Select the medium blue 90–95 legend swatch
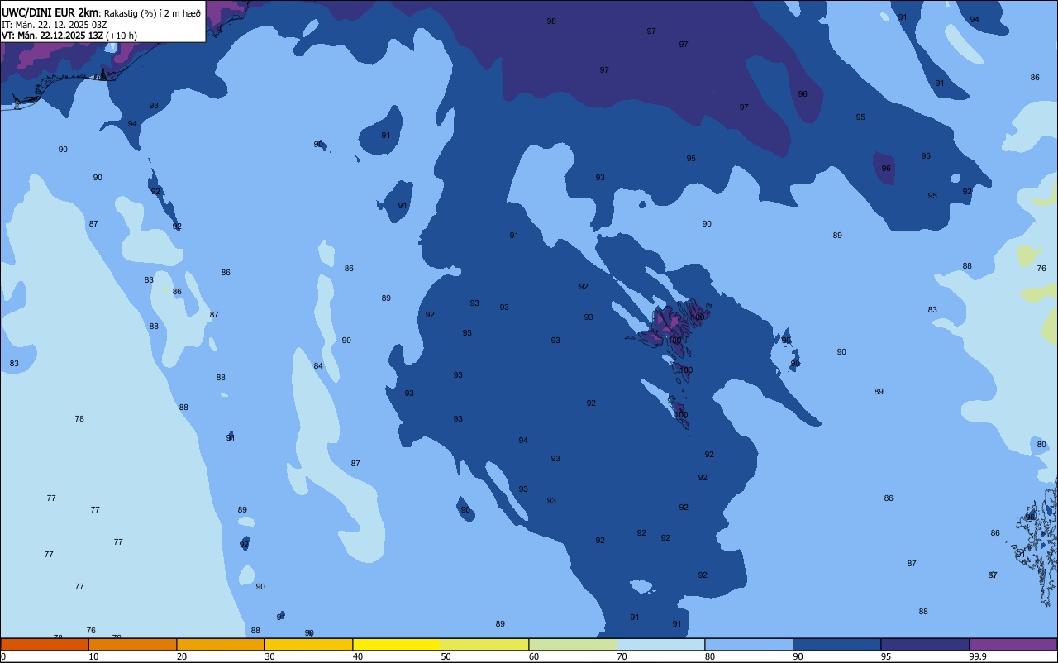The image size is (1058, 663). click(x=836, y=644)
